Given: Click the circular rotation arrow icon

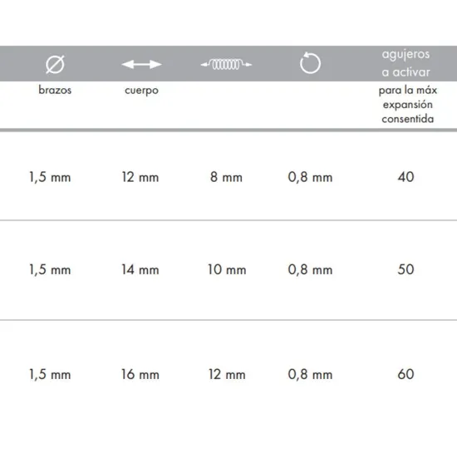Looking at the screenshot, I should pos(310,63).
